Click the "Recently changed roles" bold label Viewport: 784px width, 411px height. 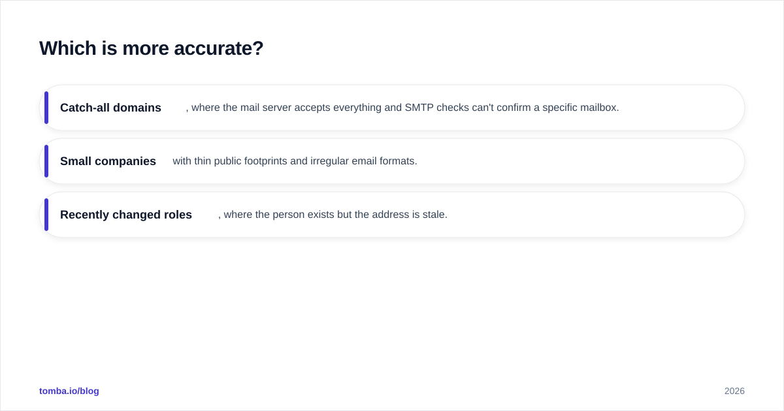(126, 215)
